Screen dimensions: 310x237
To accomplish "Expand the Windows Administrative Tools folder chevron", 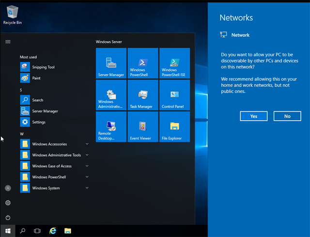I will click(x=87, y=155).
